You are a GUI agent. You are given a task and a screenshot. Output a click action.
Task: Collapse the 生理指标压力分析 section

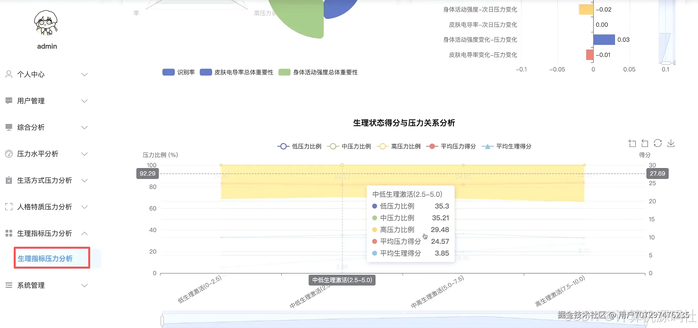(85, 233)
